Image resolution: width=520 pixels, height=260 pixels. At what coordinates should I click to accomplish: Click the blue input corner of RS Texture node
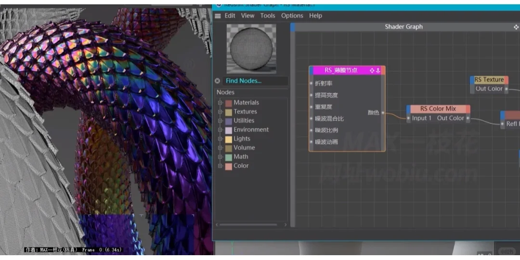click(472, 80)
